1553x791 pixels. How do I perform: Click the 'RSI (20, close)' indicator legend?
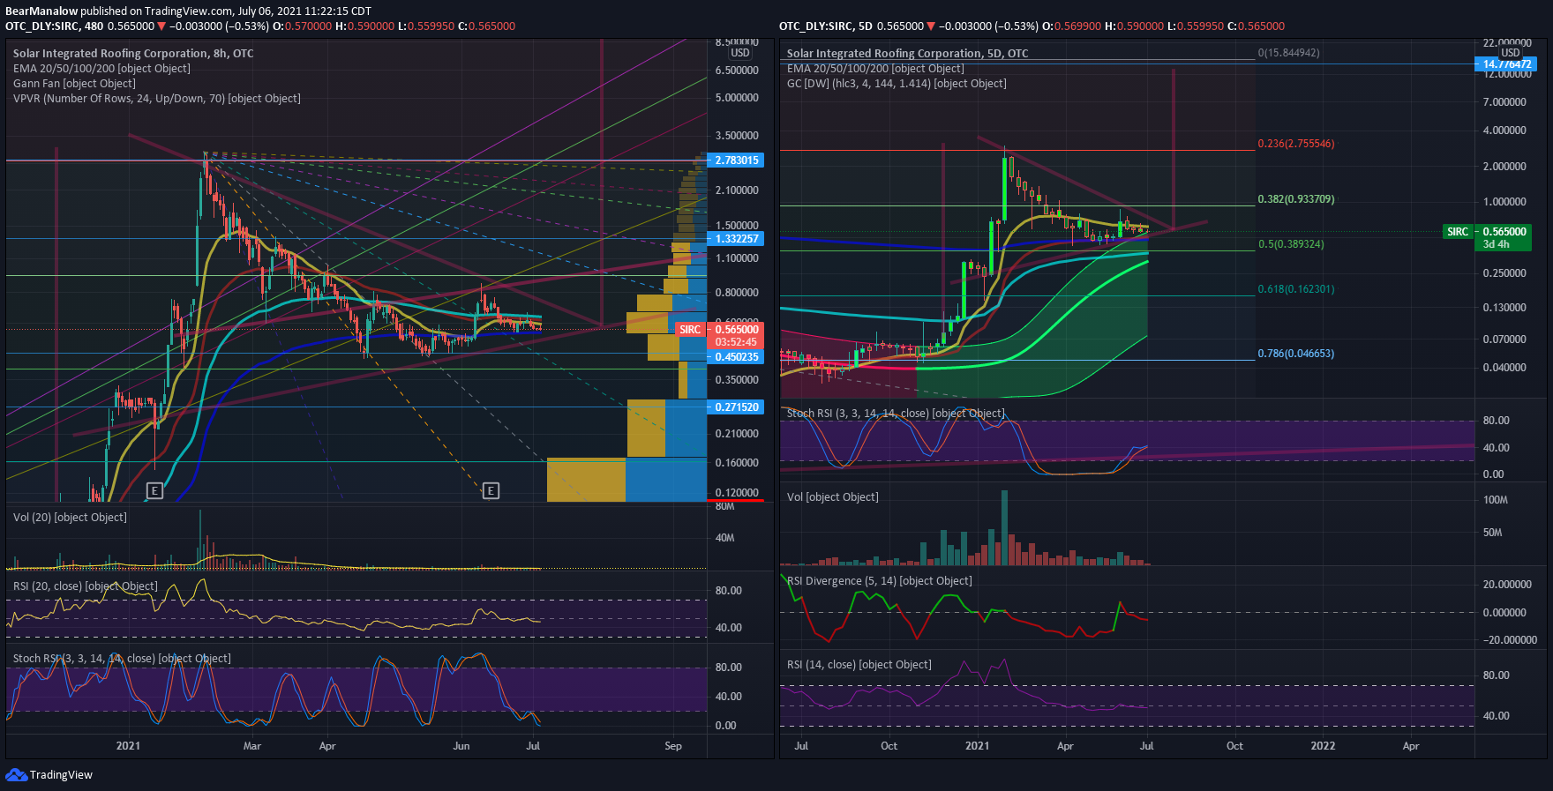(x=85, y=586)
